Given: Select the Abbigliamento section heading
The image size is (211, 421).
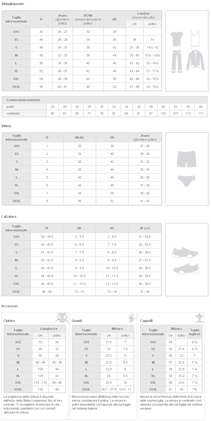Looking at the screenshot, I should pos(13,4).
